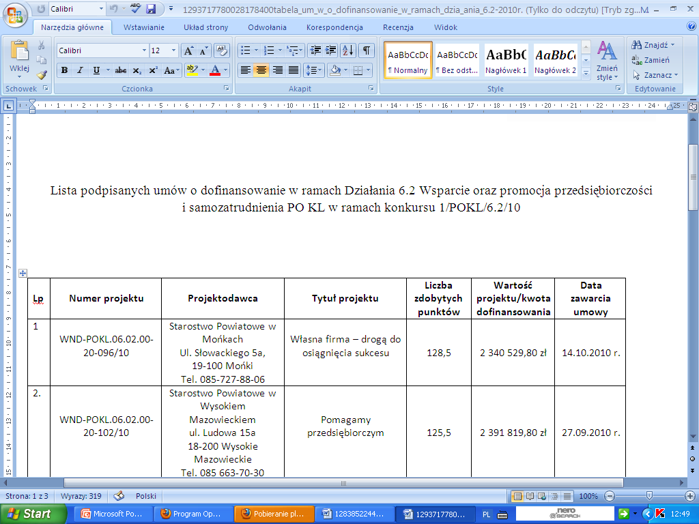Open Word Help question mark icon

[x=691, y=27]
